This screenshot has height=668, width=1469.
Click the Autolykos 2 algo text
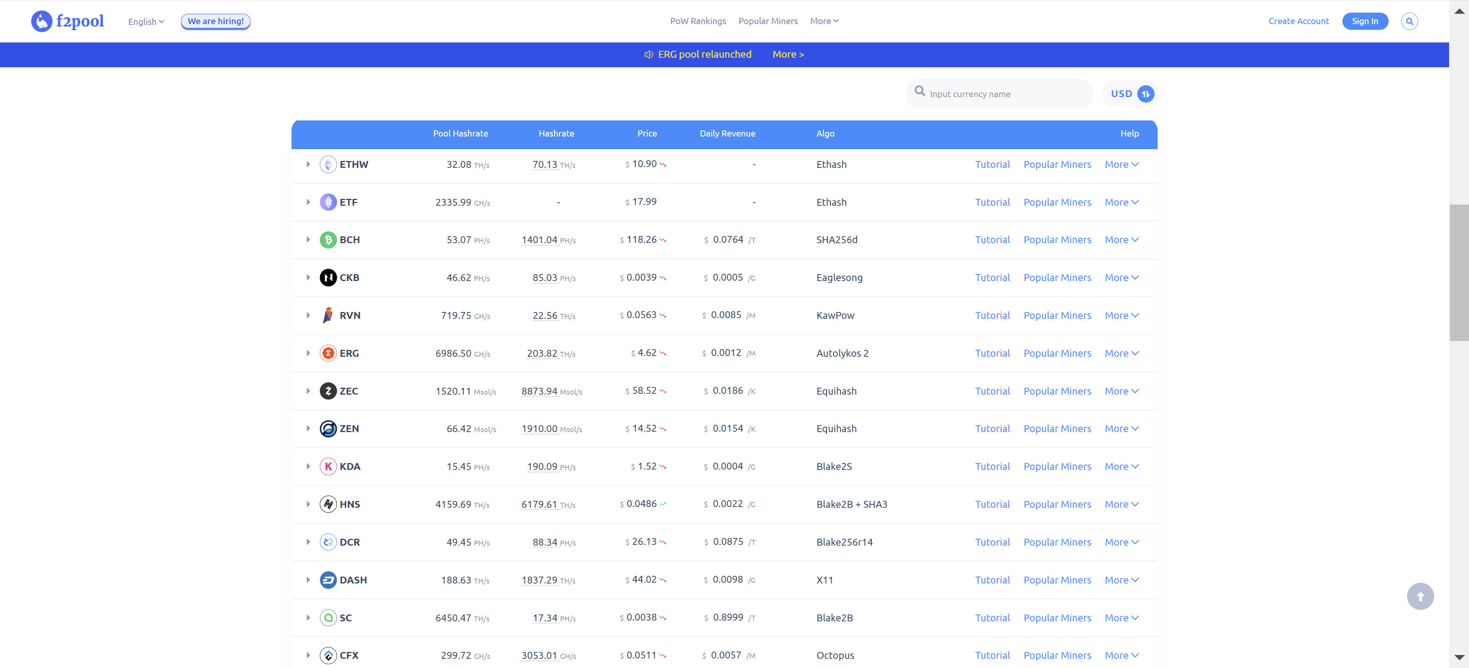[x=842, y=353]
